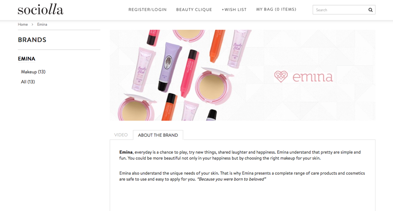Click the pink compact powder product

coord(213,85)
